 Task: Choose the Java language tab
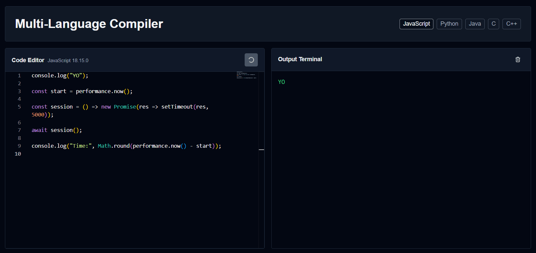tap(475, 24)
